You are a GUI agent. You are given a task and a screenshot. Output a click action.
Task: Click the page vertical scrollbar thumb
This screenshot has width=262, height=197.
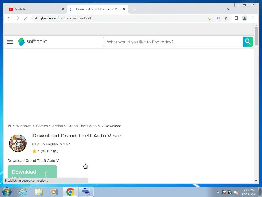tap(256, 36)
